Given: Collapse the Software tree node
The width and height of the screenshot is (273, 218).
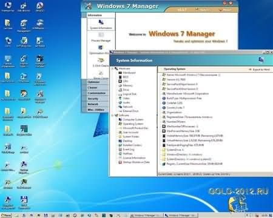Looking at the screenshot, I should [112, 116].
